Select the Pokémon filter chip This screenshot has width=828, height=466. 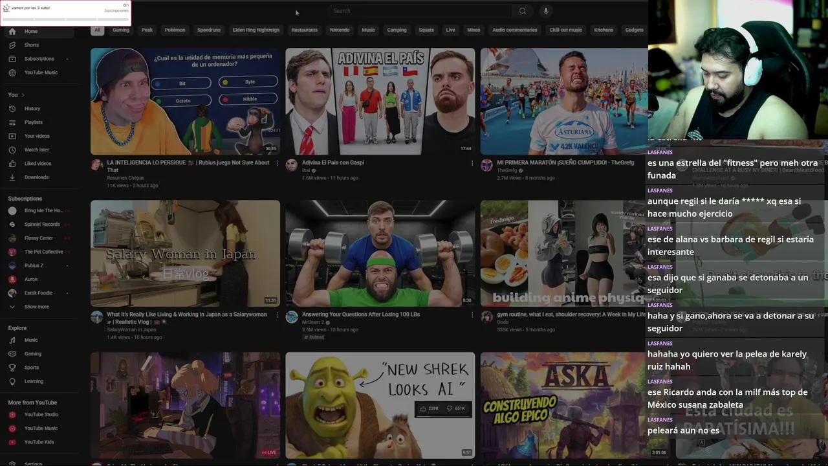click(x=175, y=30)
